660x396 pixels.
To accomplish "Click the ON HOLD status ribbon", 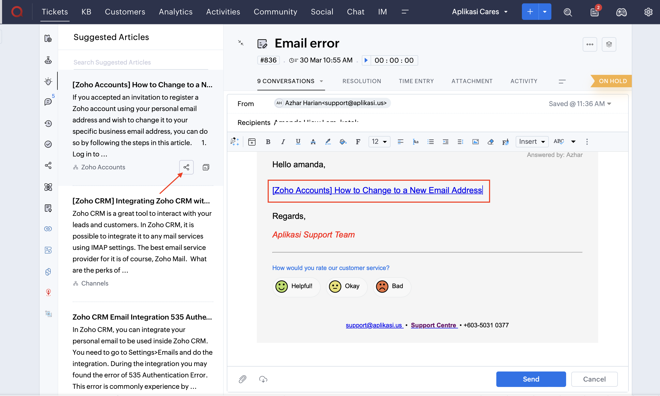I will coord(611,81).
